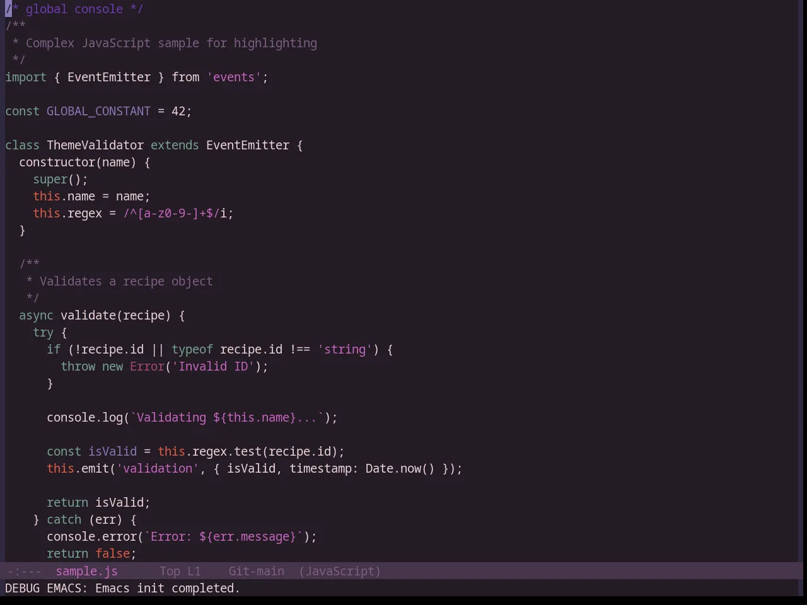Screen dimensions: 807x605
Task: Click the regex literal /^[a-z0-9-]+$/i
Action: 175,213
